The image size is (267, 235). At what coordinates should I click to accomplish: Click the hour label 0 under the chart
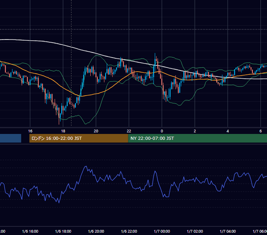(162, 131)
